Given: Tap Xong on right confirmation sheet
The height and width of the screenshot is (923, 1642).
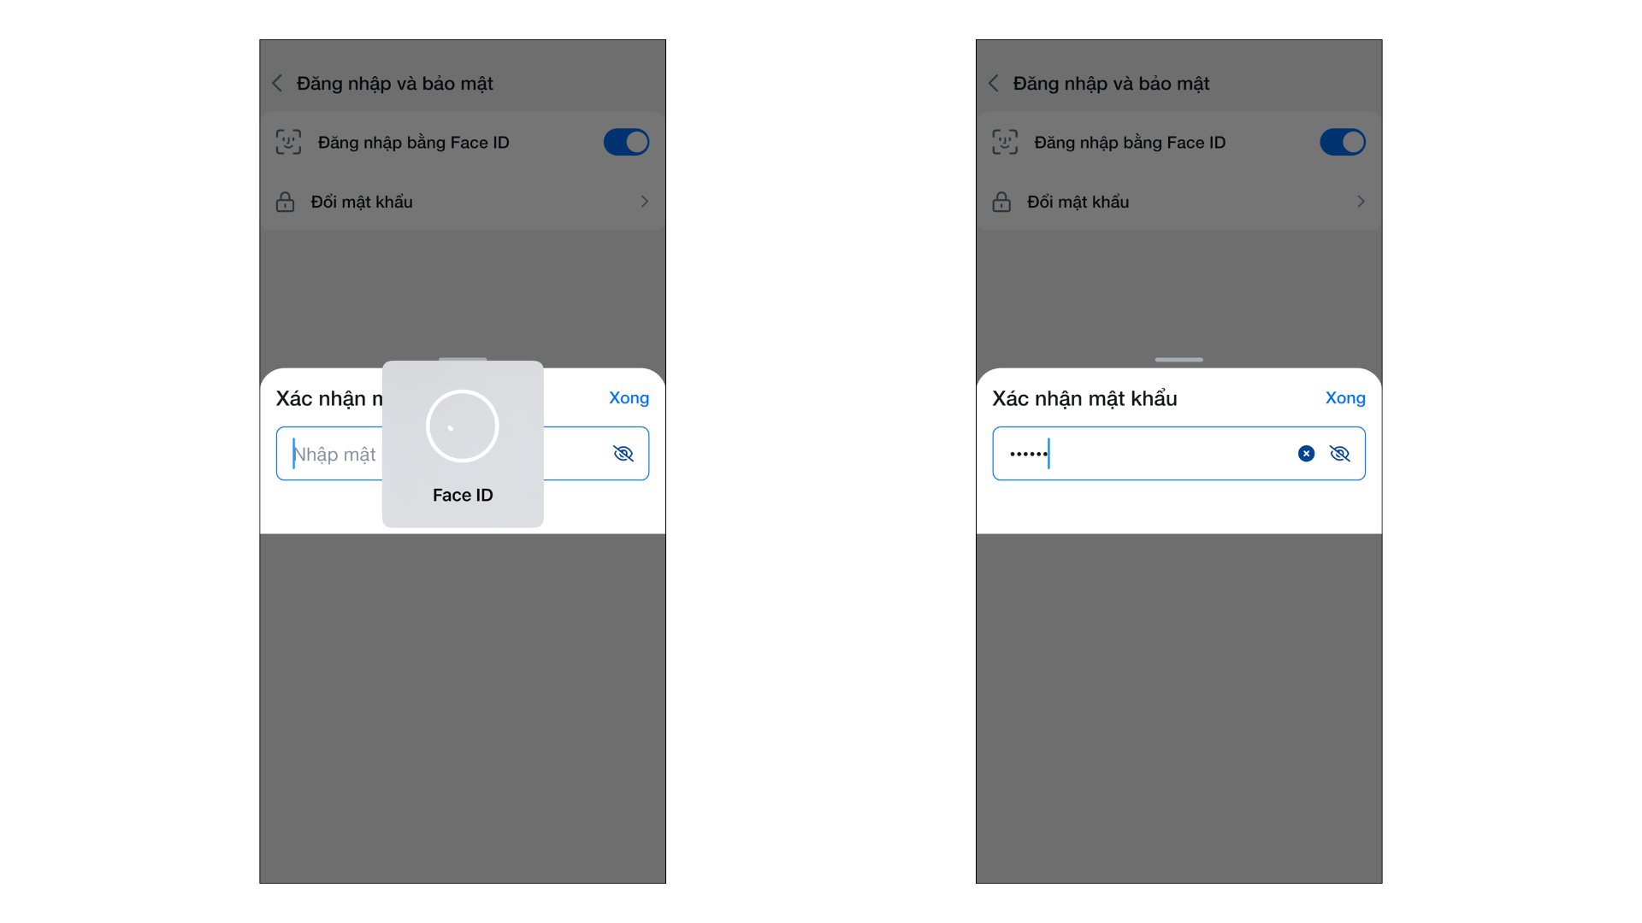Looking at the screenshot, I should [1345, 398].
